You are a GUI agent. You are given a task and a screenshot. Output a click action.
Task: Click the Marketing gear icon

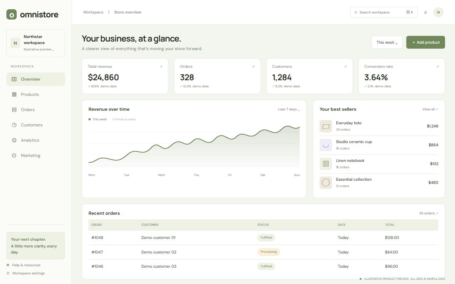[14, 155]
